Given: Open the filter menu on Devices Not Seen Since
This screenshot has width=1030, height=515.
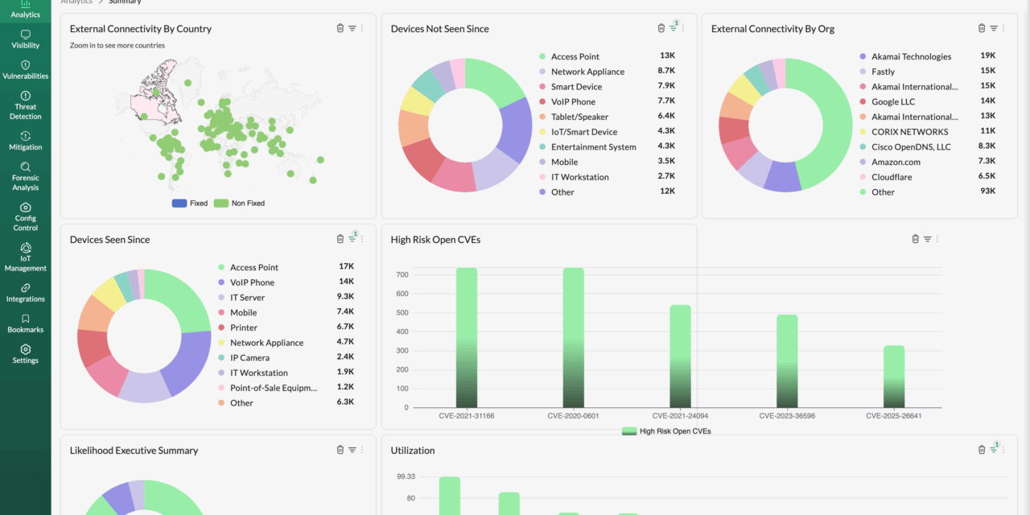Looking at the screenshot, I should click(671, 27).
